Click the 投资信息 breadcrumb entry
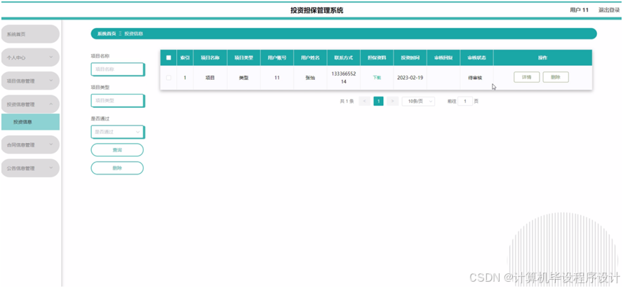This screenshot has width=623, height=288. [x=133, y=34]
